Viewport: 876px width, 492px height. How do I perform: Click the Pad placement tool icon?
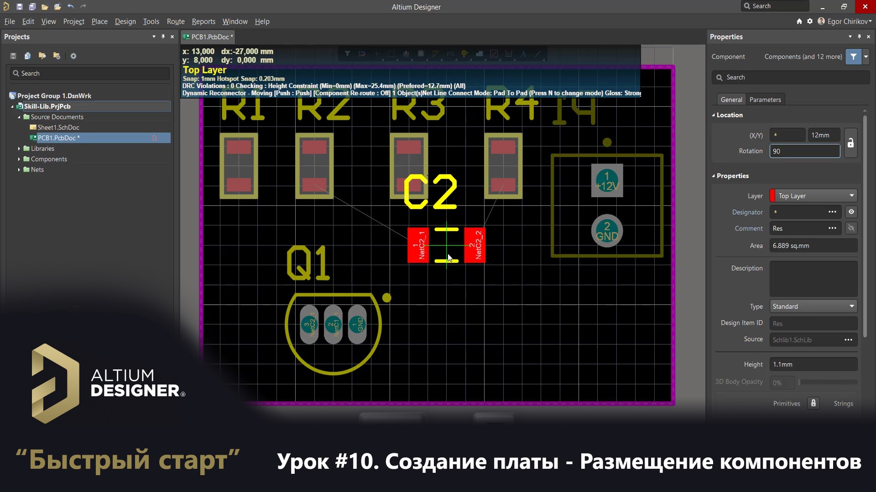pos(464,54)
